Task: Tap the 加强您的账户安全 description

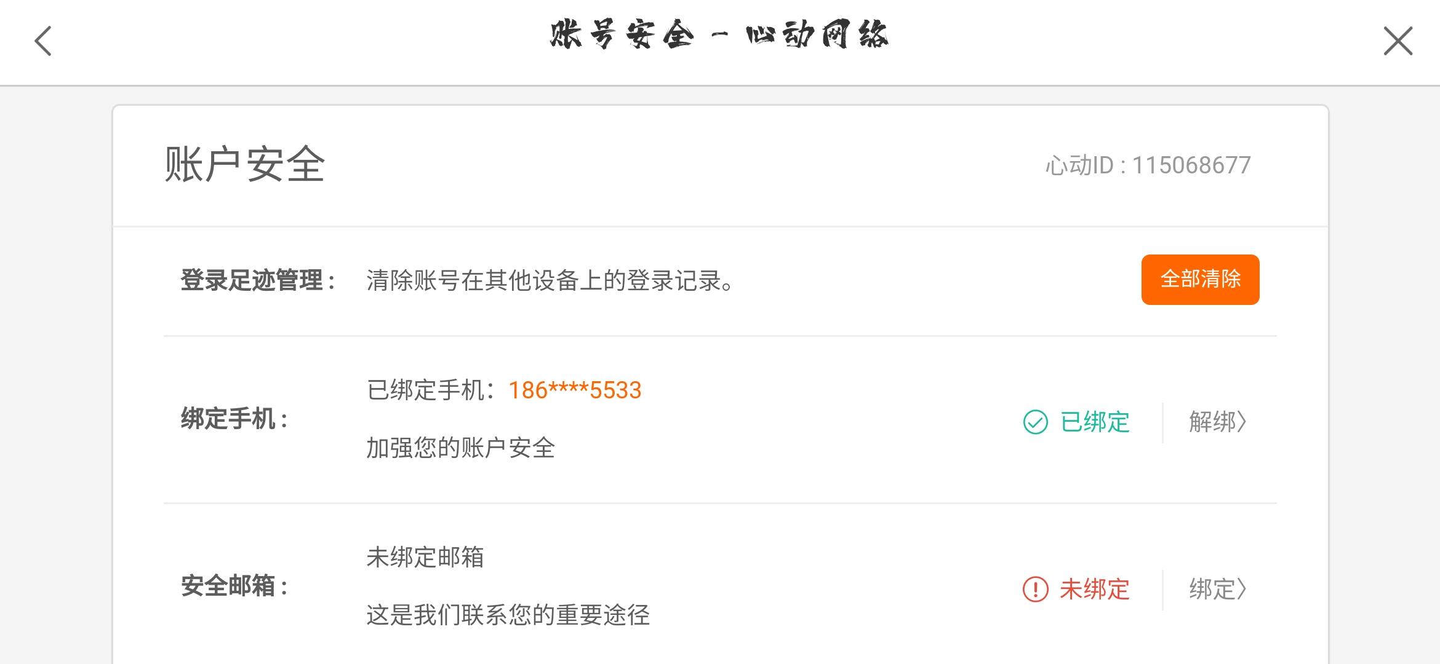Action: pos(461,448)
